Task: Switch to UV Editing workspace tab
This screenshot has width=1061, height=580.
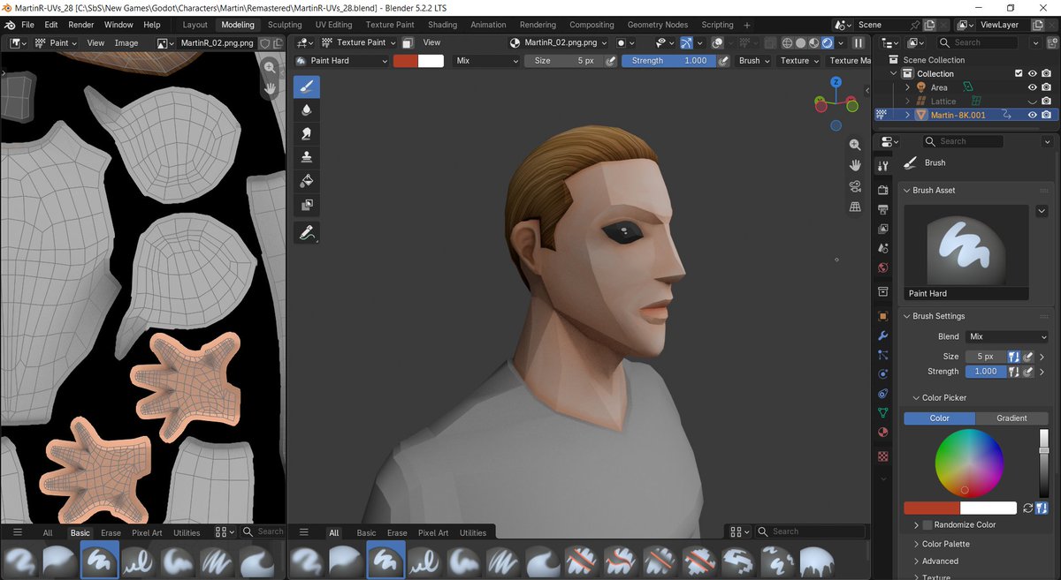Action: coord(333,25)
